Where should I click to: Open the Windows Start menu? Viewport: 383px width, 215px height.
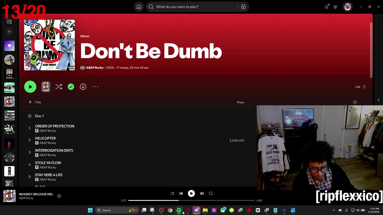[x=90, y=210]
